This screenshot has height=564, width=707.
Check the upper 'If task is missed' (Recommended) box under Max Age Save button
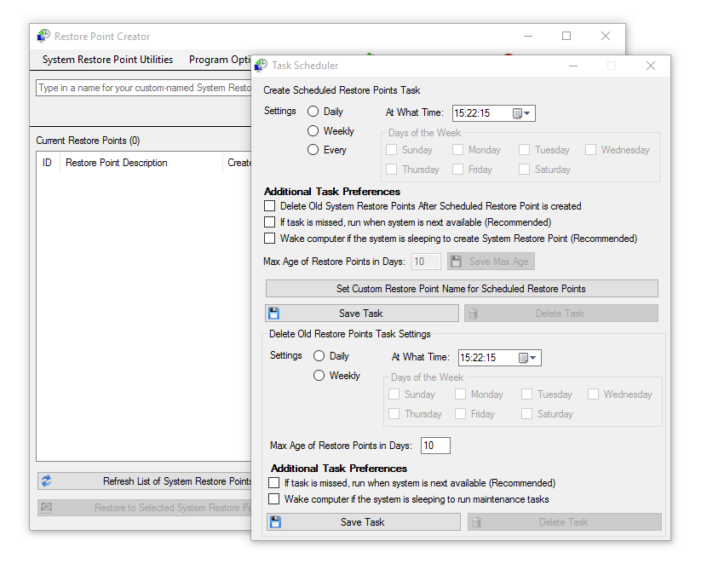coord(270,222)
